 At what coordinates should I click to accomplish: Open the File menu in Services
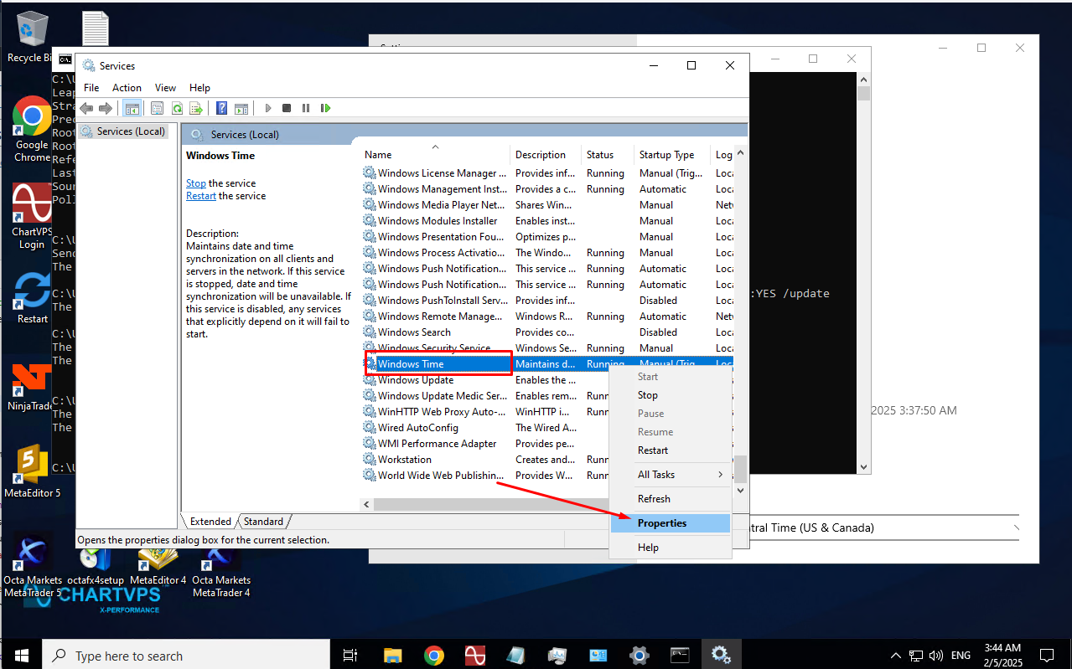pyautogui.click(x=91, y=88)
